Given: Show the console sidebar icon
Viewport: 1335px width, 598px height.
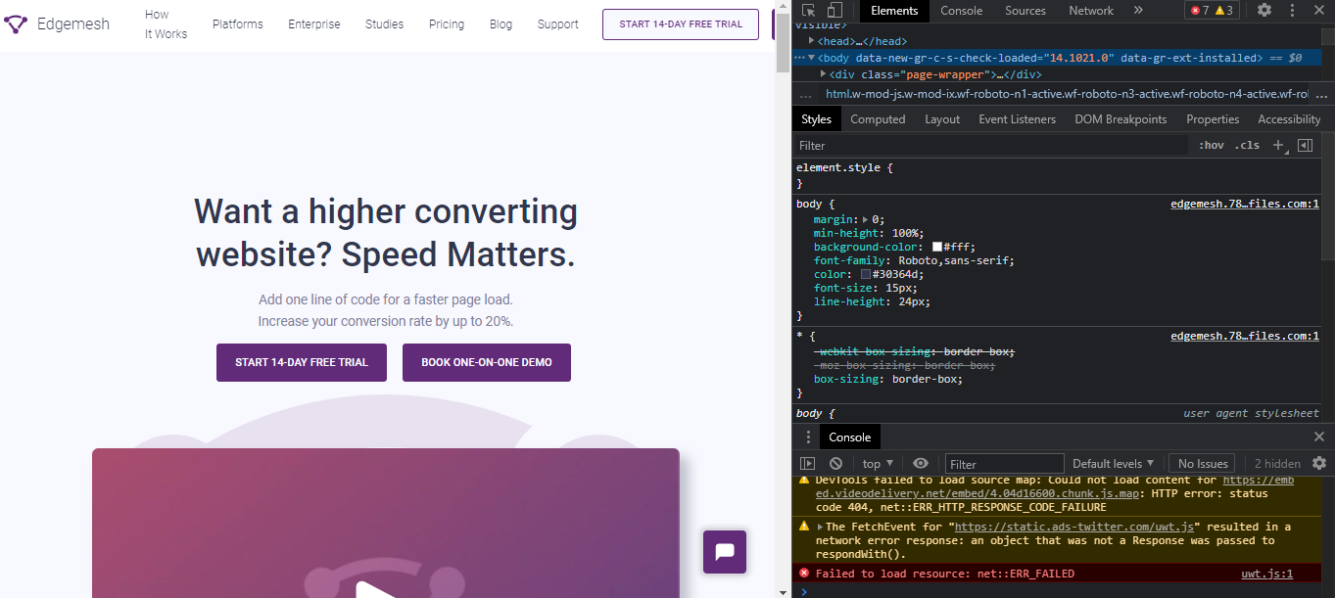Looking at the screenshot, I should [x=808, y=463].
